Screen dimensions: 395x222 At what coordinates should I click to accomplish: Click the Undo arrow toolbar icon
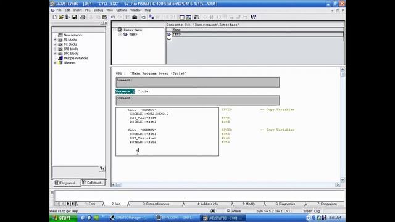tap(113, 17)
